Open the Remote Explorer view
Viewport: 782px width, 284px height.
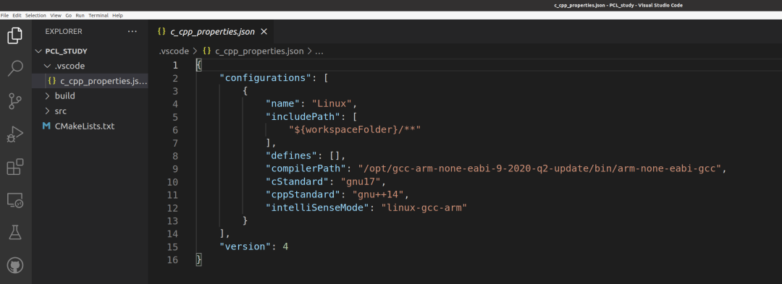pyautogui.click(x=15, y=200)
